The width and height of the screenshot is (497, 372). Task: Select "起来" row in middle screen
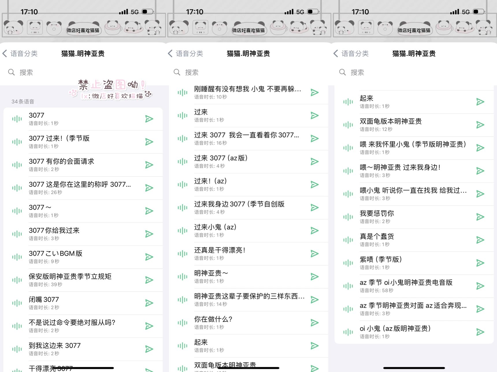[248, 346]
